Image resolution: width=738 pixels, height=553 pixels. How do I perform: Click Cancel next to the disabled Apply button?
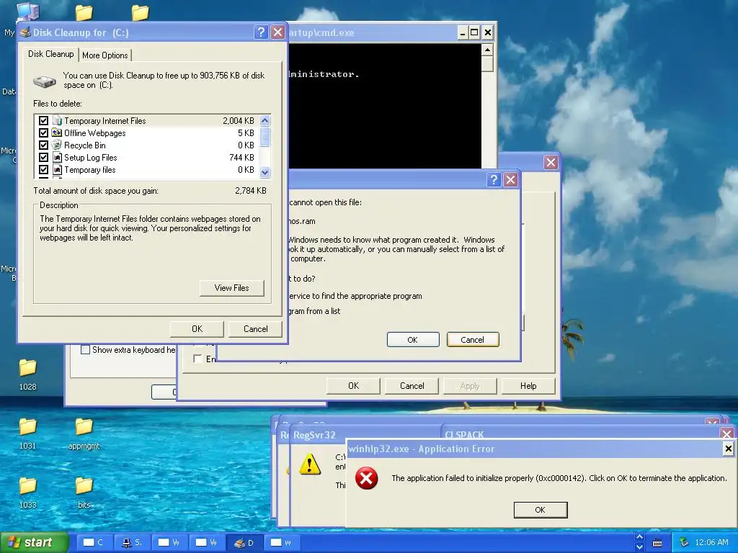(x=412, y=386)
